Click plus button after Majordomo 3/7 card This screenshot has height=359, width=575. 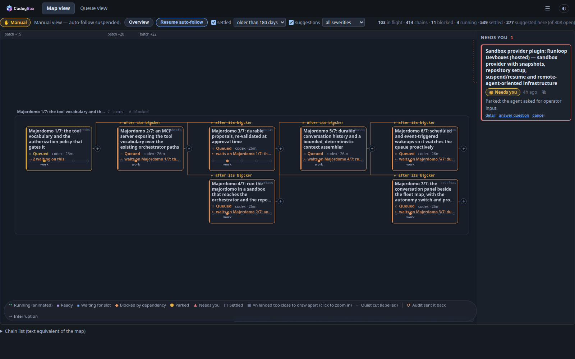281,149
